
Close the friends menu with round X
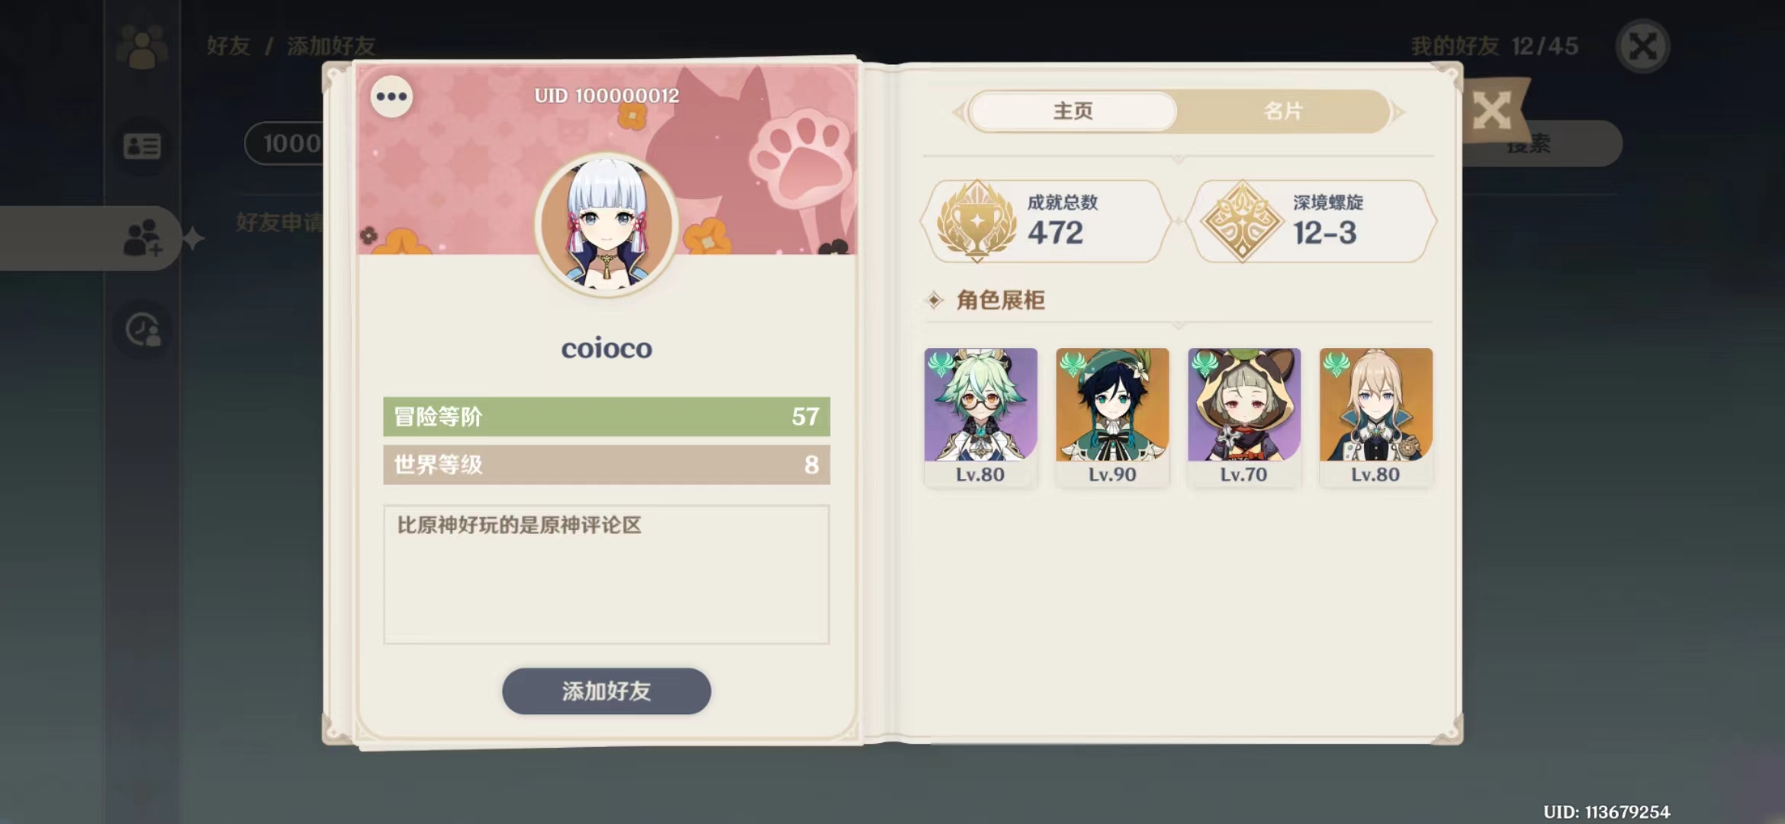(1642, 46)
